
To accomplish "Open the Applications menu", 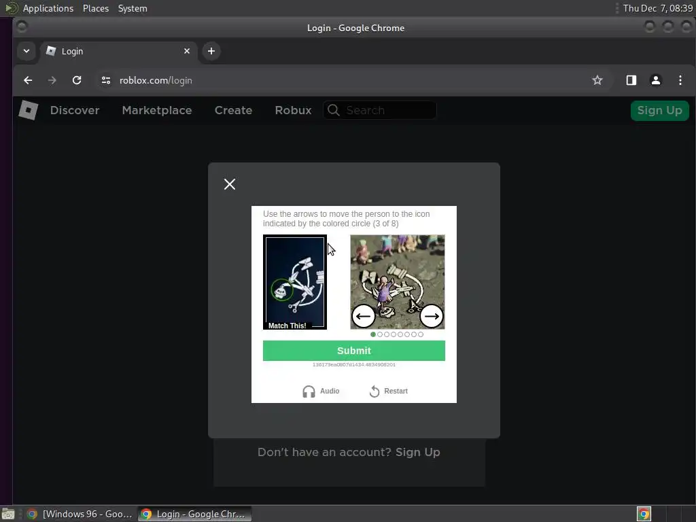I will point(48,8).
